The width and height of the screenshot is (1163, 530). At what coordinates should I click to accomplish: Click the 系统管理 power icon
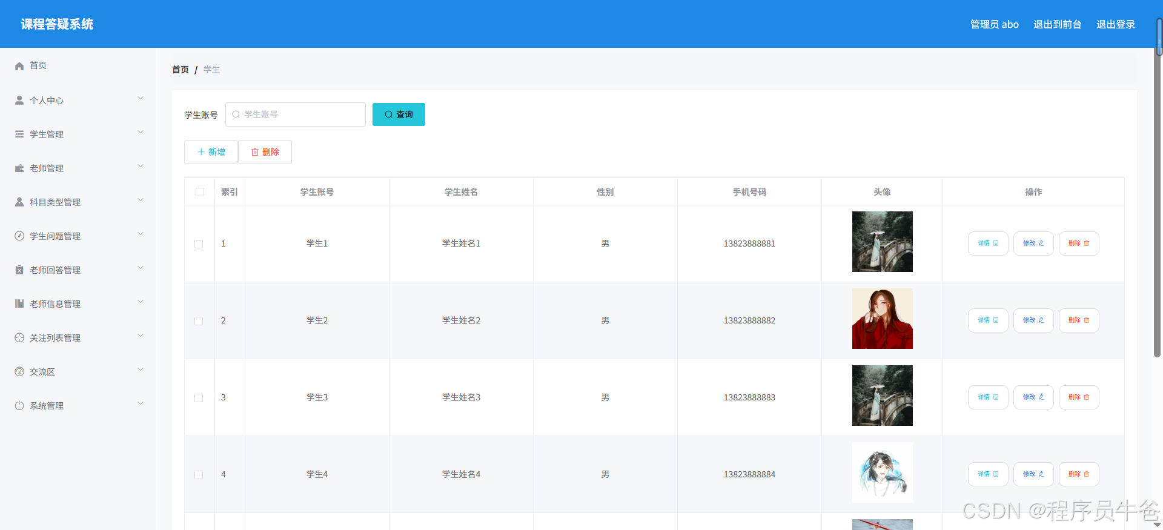click(x=19, y=405)
